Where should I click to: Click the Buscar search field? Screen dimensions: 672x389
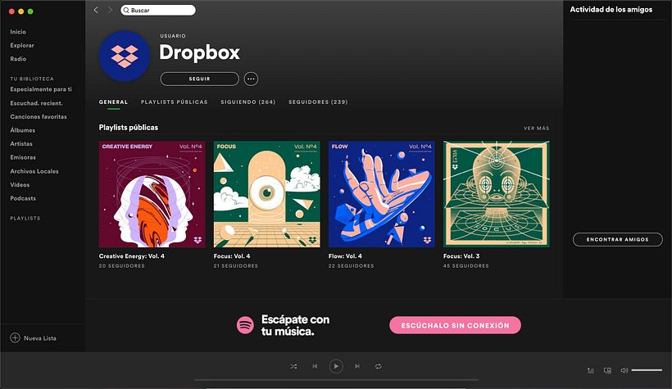pos(157,10)
